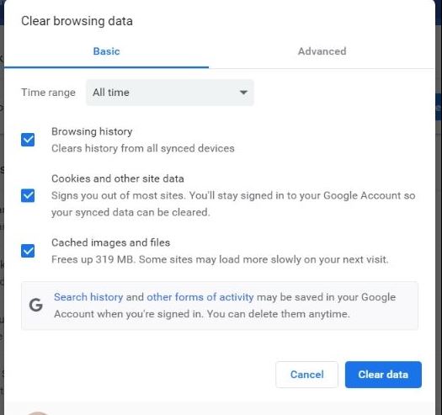442x415 pixels.
Task: Switch to the Basic tab
Action: pyautogui.click(x=107, y=51)
